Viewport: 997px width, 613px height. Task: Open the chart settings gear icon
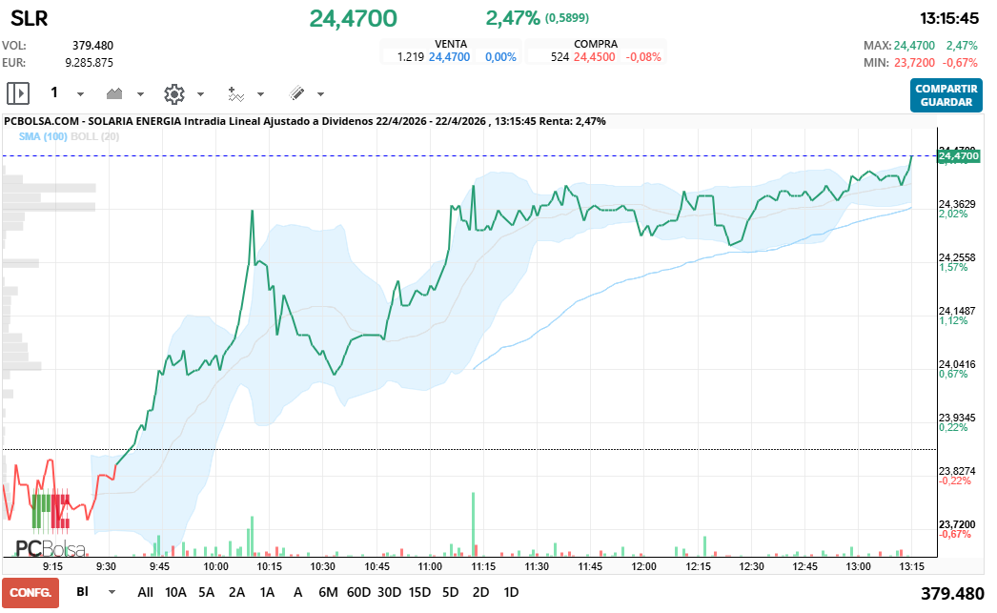click(x=173, y=93)
